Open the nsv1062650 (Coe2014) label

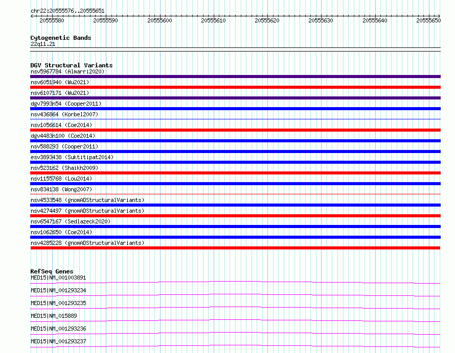pyautogui.click(x=61, y=232)
